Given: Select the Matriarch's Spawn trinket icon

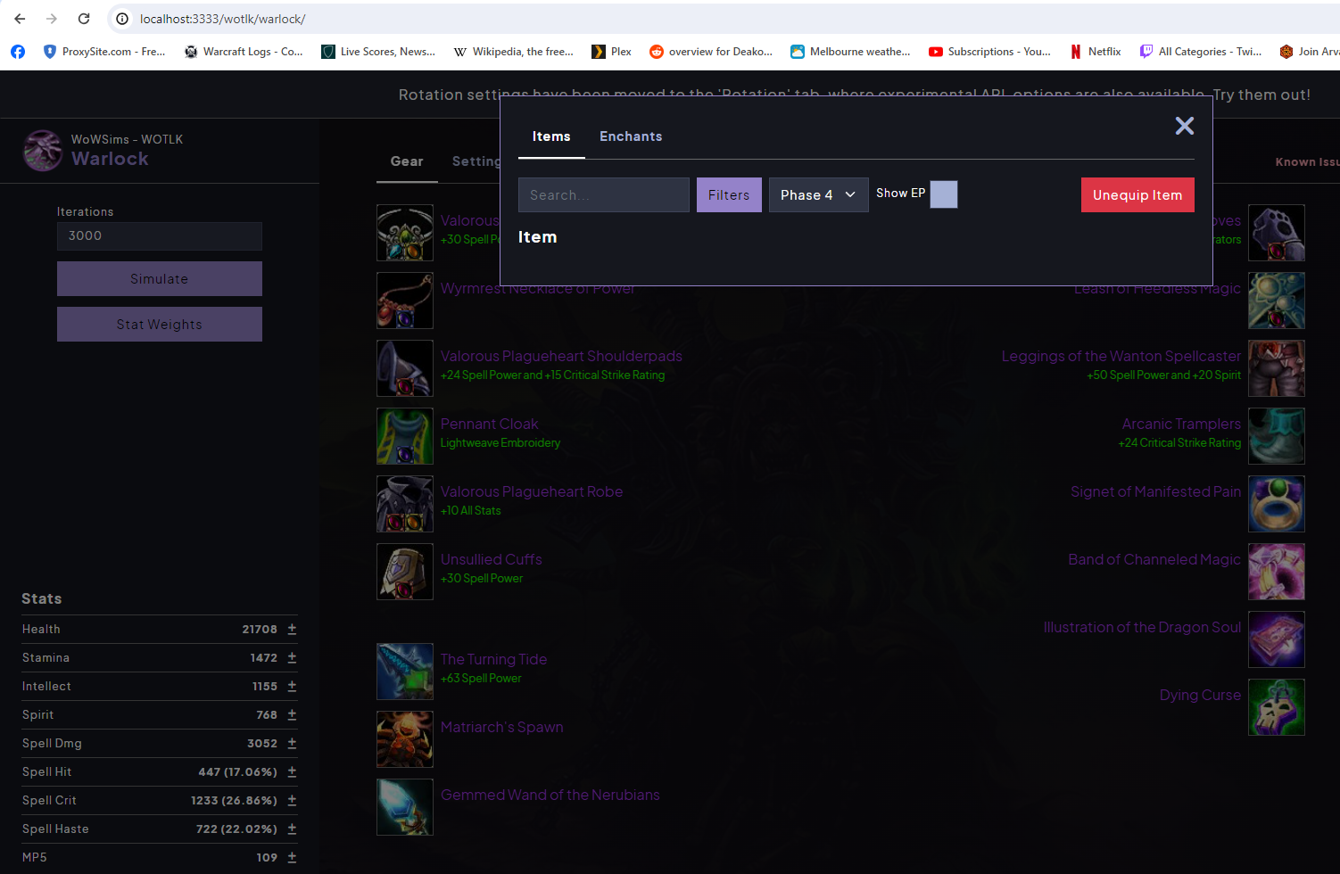Looking at the screenshot, I should coord(404,739).
